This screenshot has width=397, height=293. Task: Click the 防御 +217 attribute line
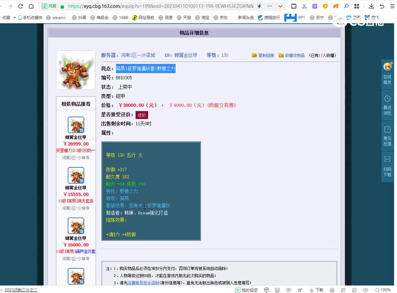click(116, 169)
